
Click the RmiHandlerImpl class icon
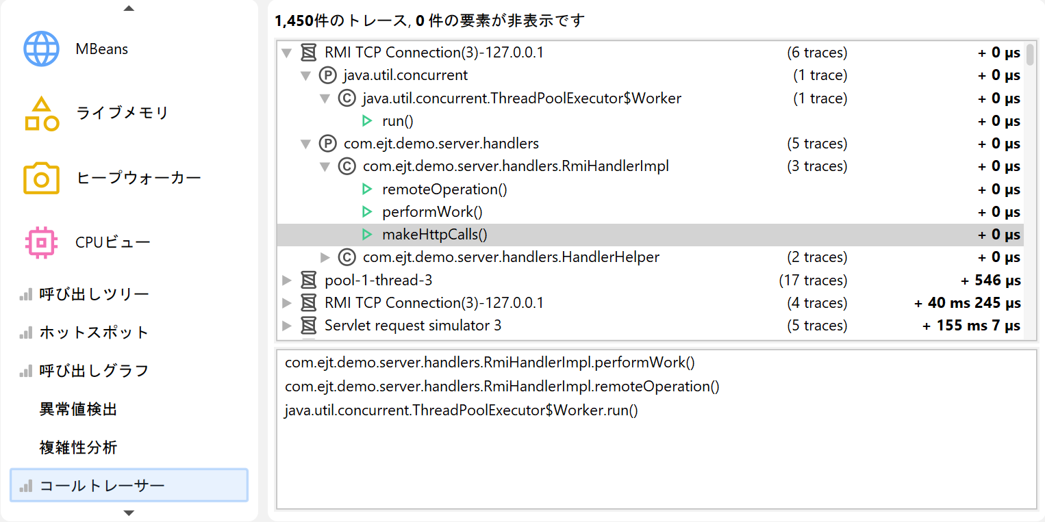[x=347, y=166]
